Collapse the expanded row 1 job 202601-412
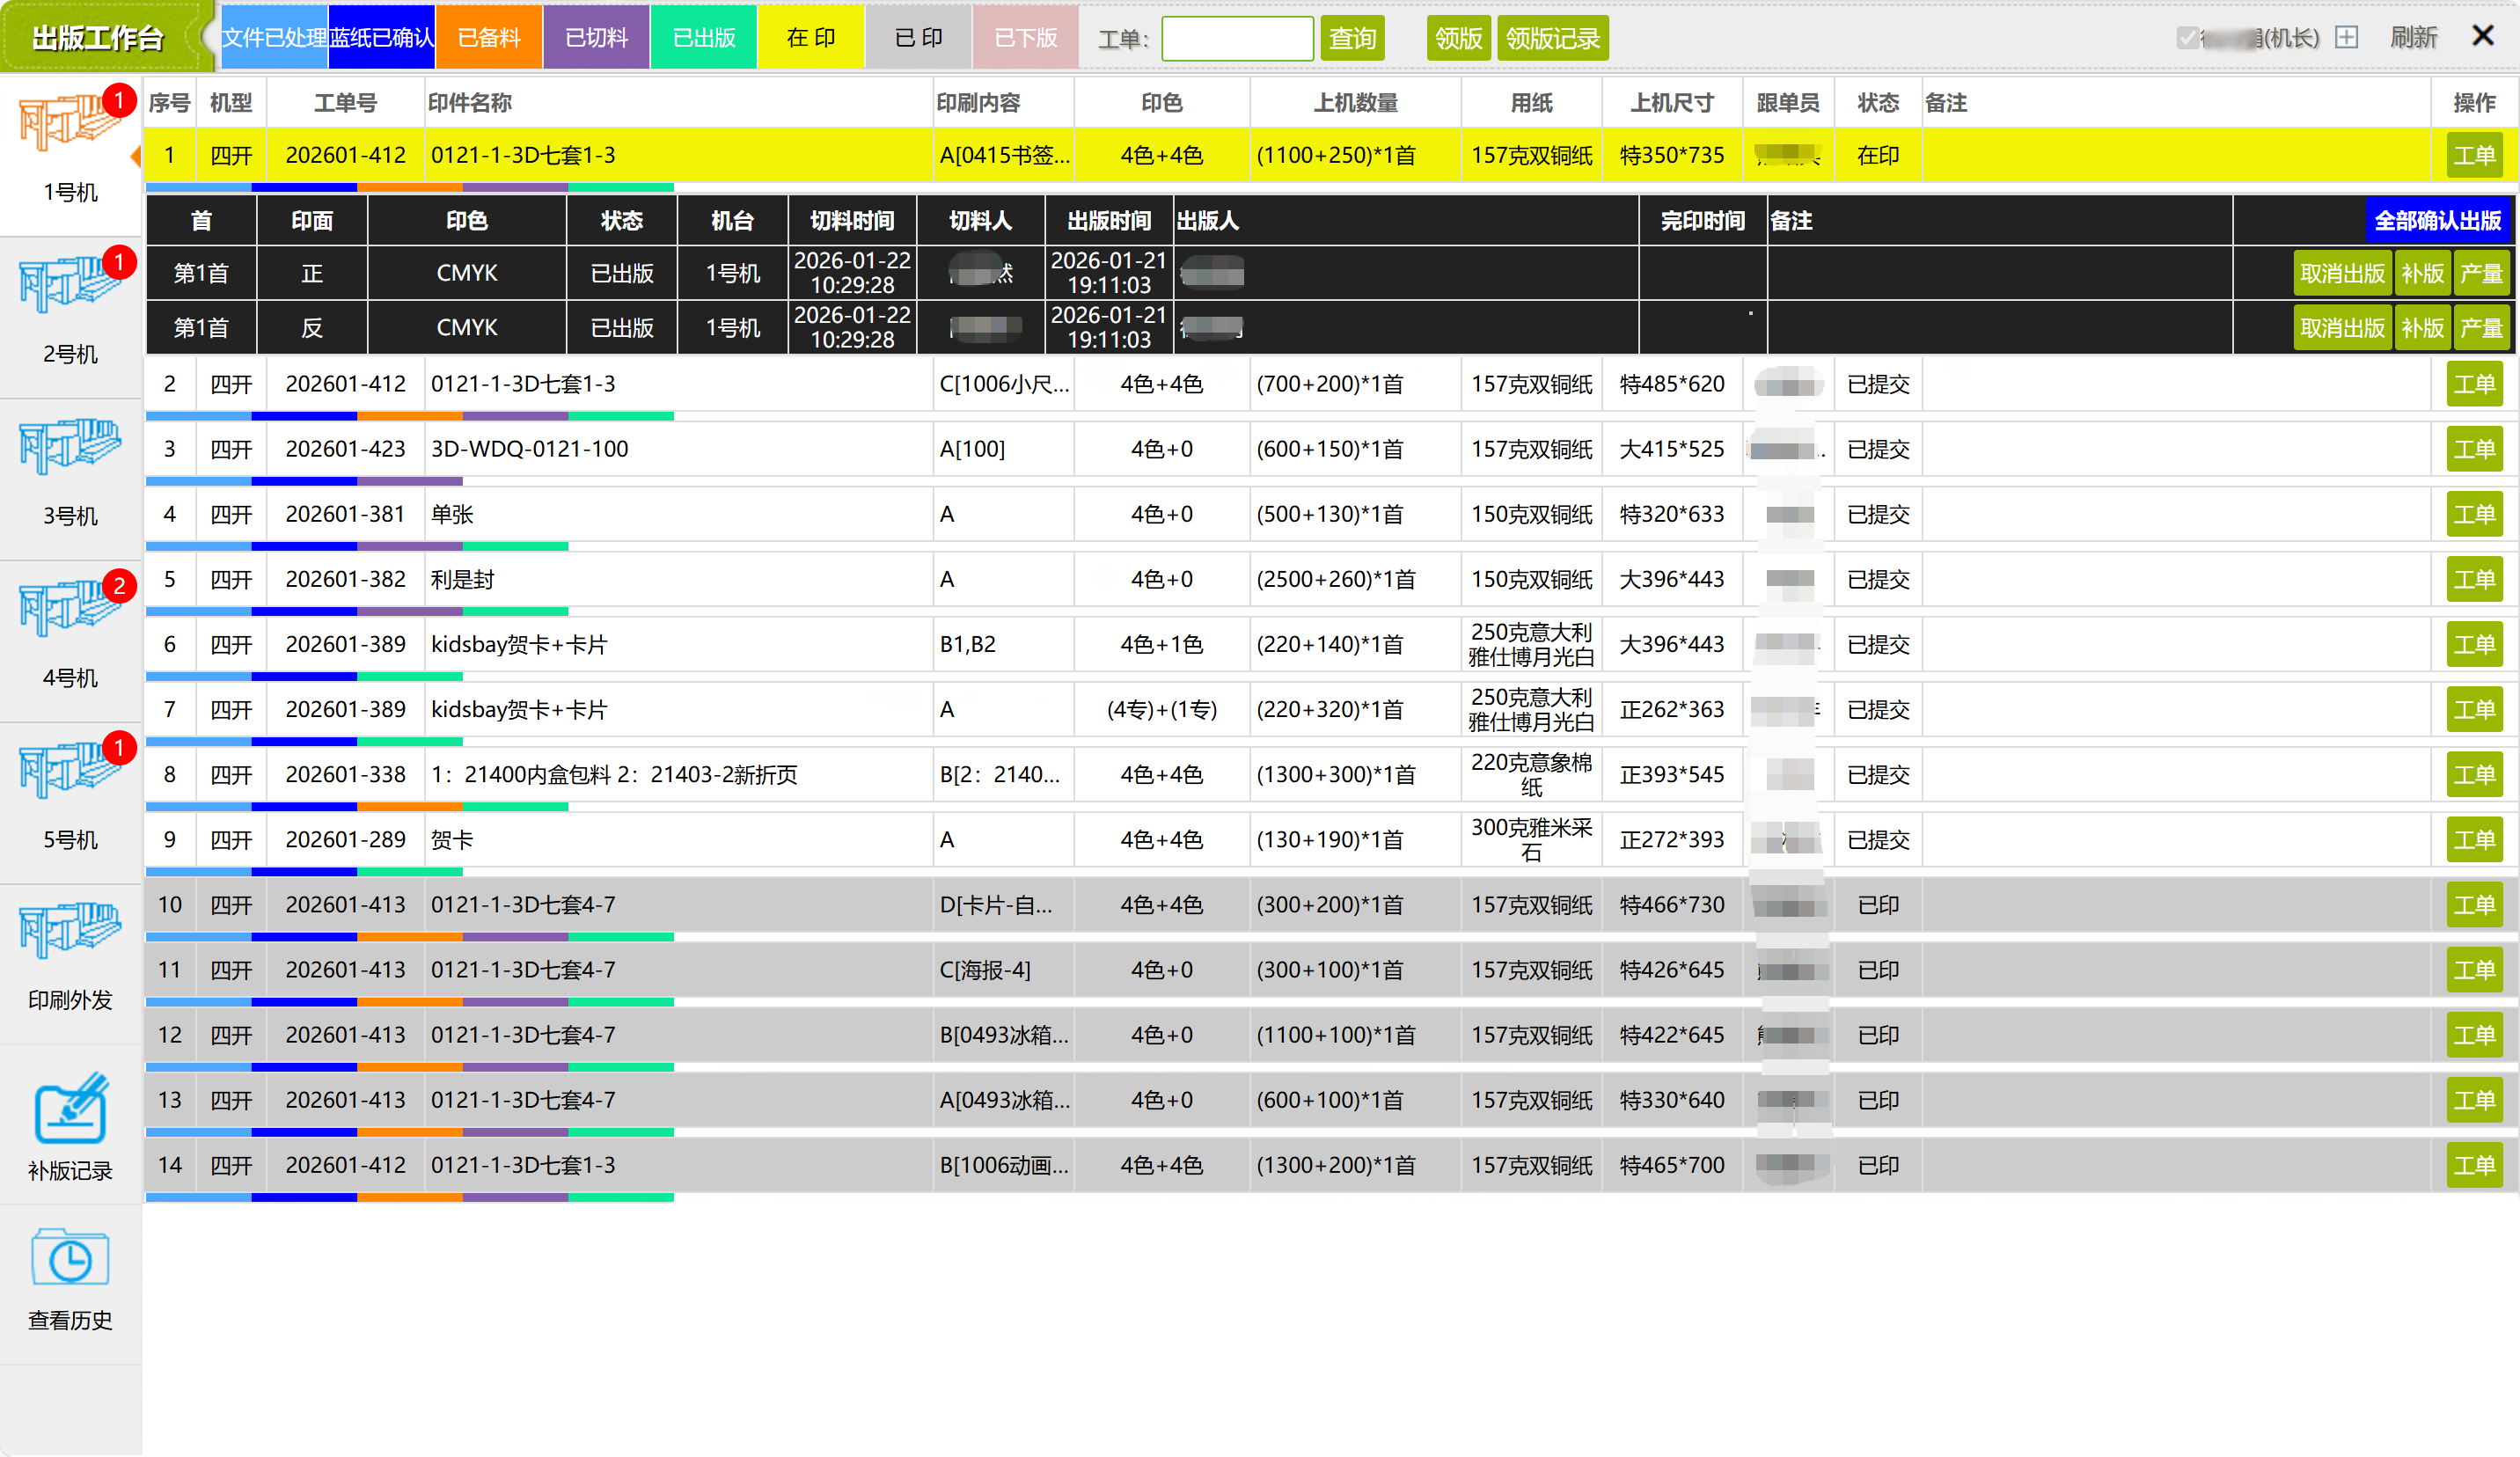The width and height of the screenshot is (2520, 1457). [x=345, y=155]
